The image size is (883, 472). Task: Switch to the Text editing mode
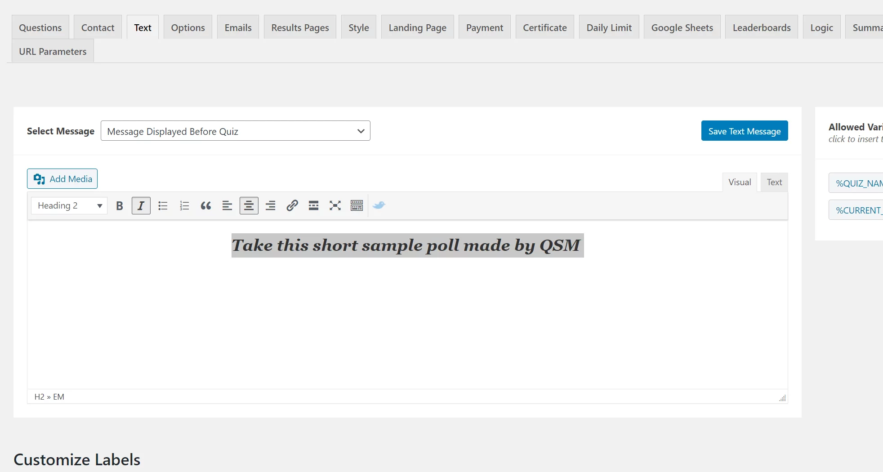point(774,182)
